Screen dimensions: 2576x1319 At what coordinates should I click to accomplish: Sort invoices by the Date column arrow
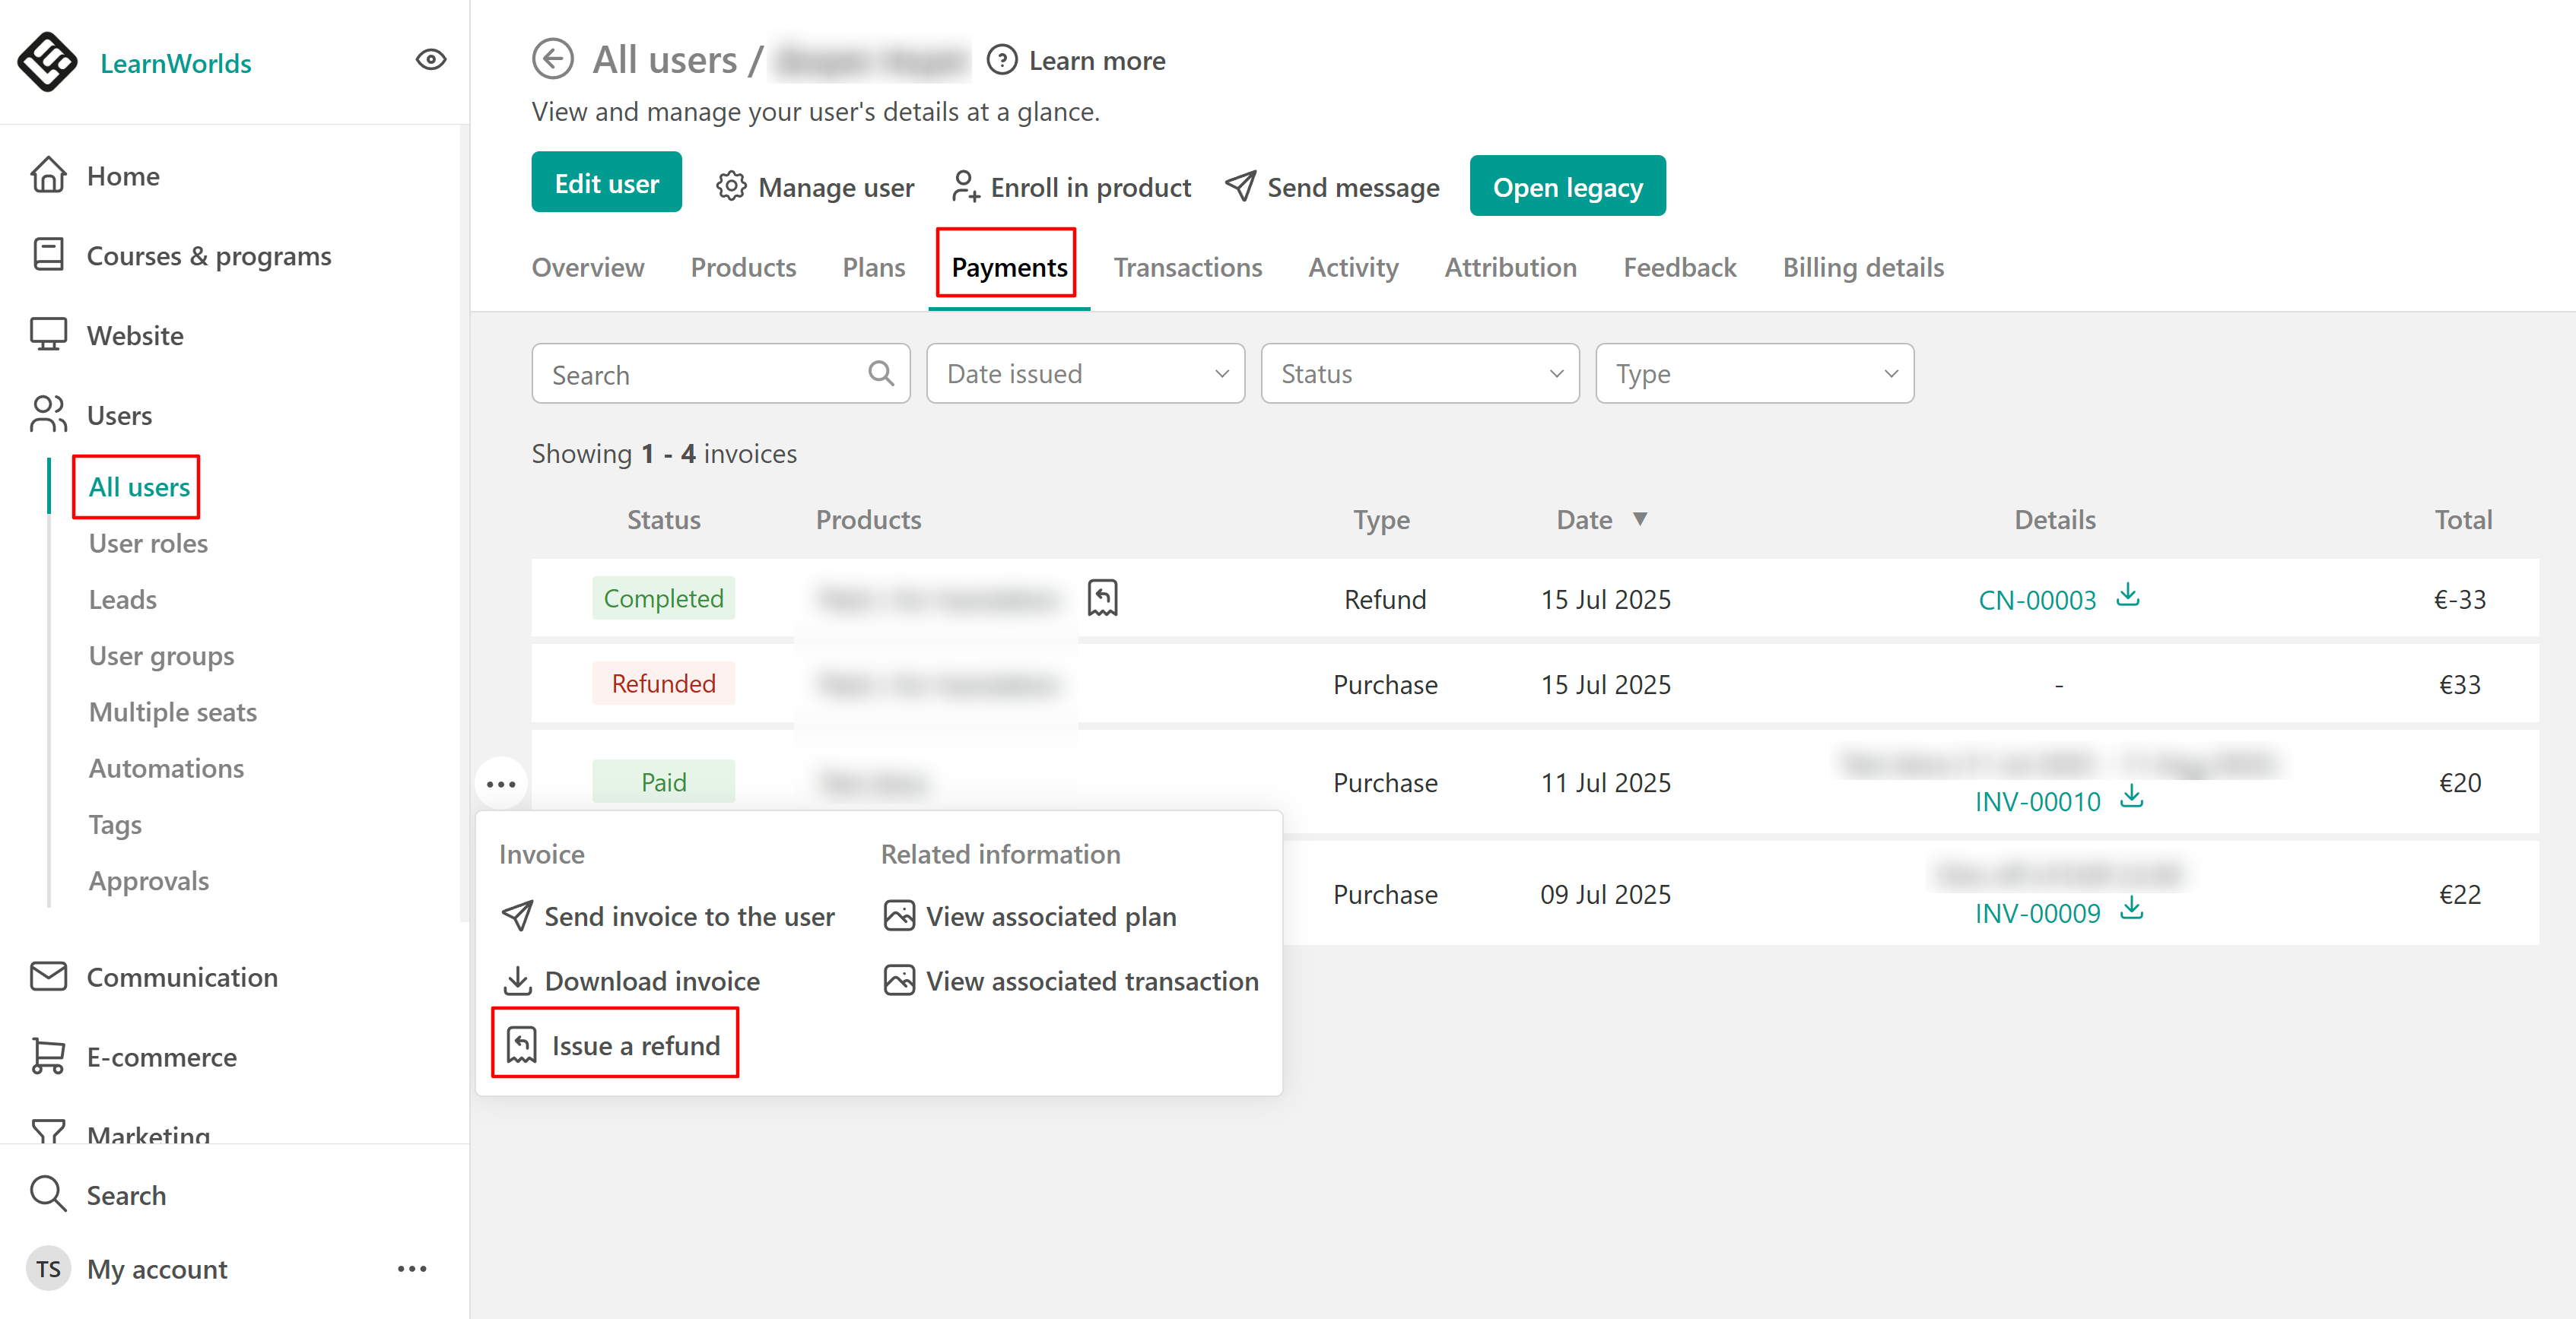pos(1640,518)
